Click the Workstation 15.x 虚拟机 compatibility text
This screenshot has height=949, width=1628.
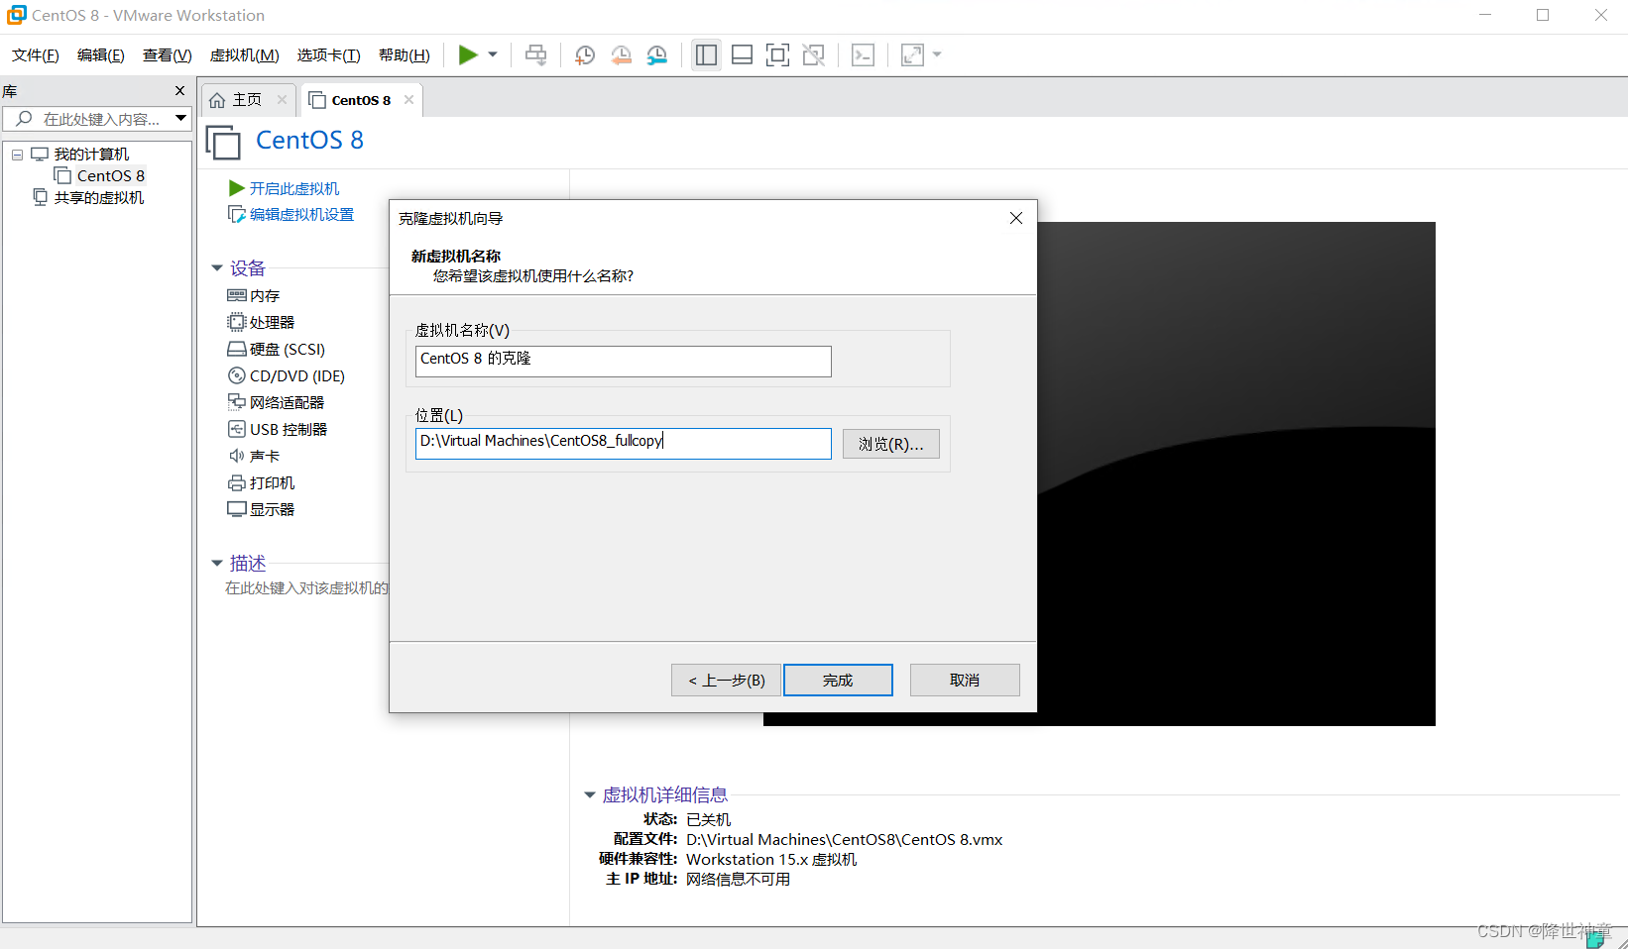tap(771, 859)
